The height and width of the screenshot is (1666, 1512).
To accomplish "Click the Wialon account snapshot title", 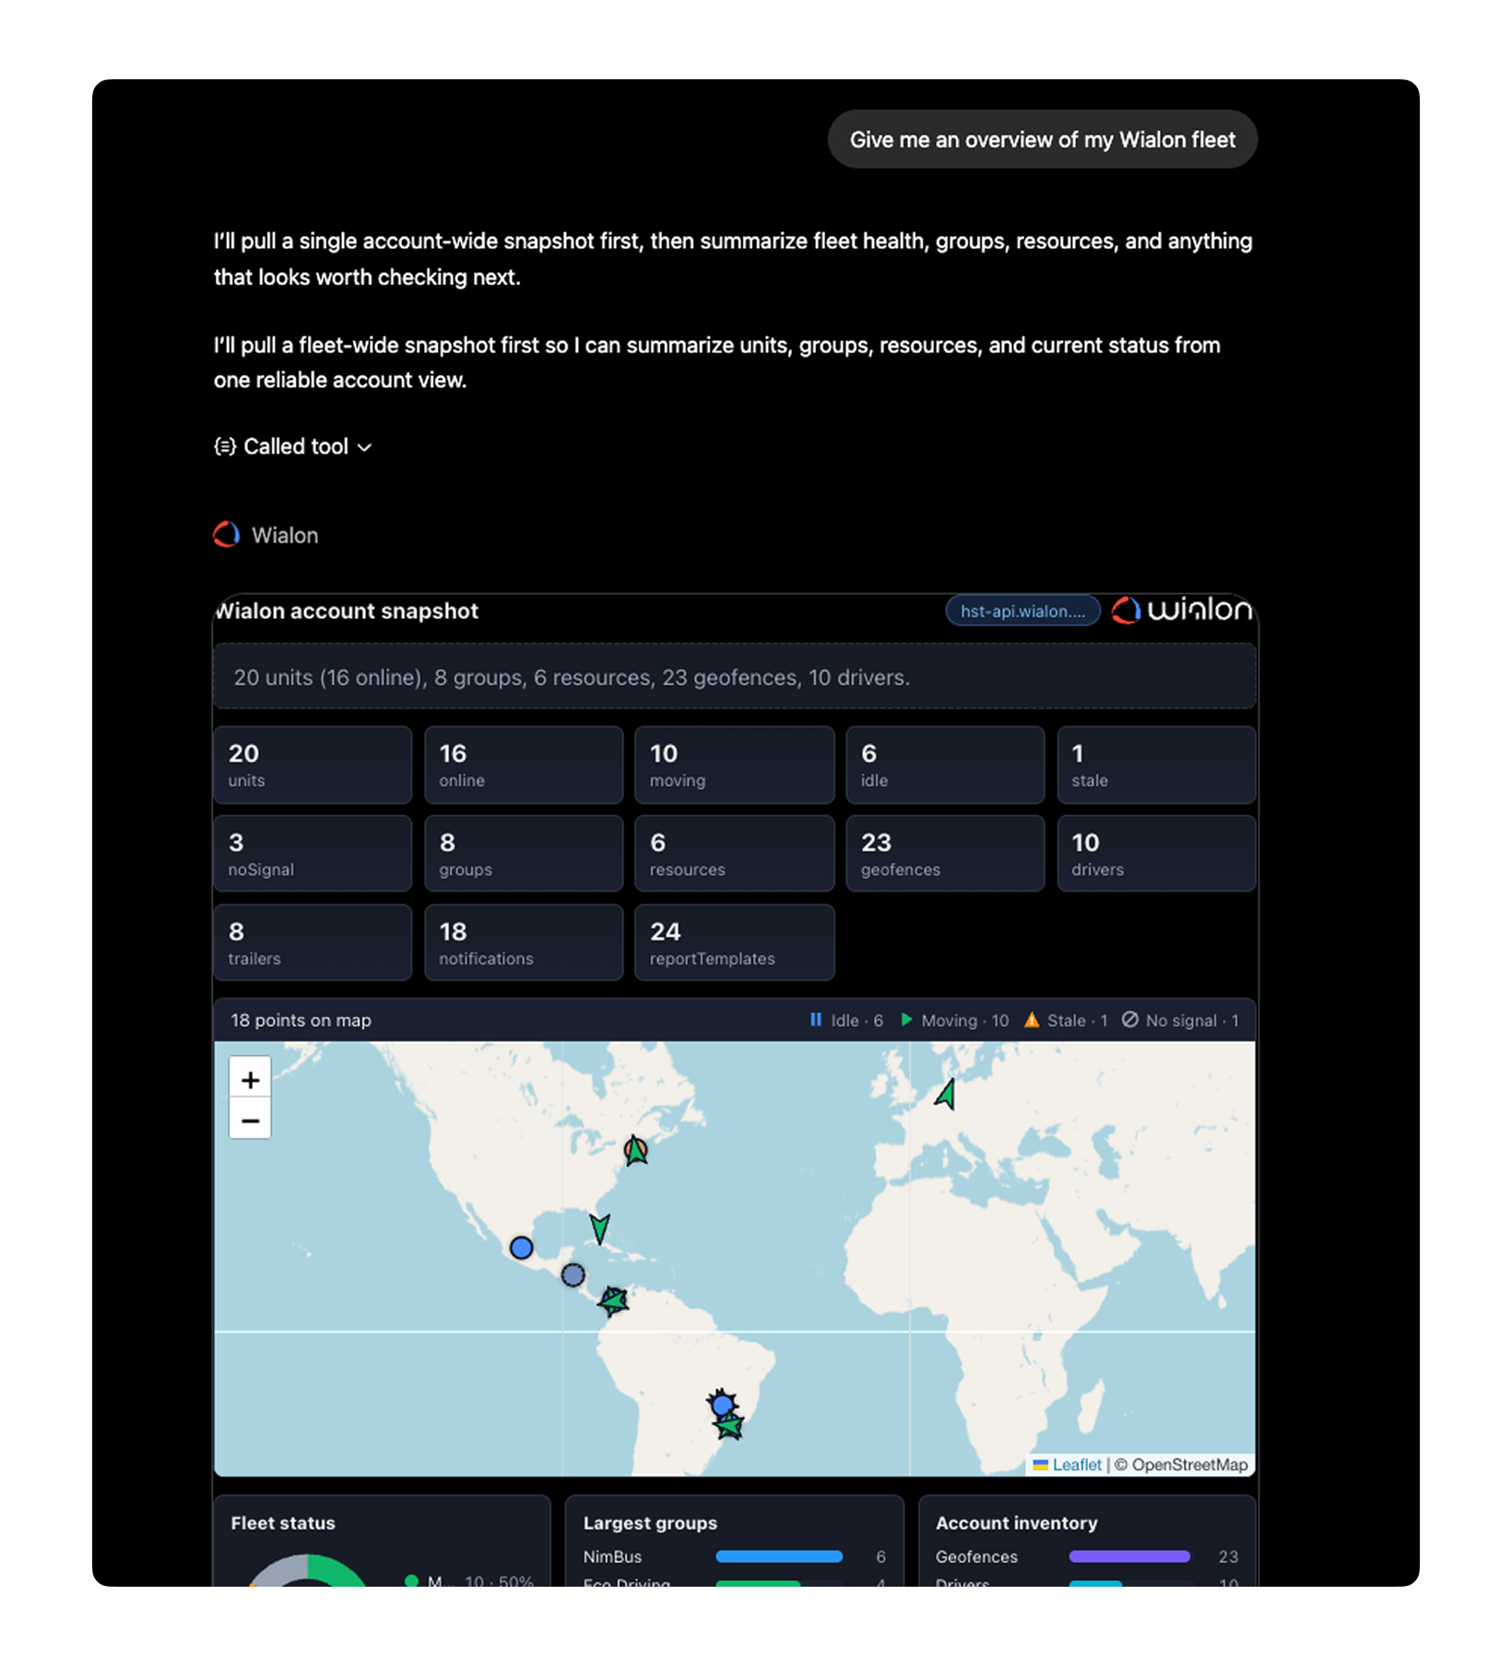I will [347, 610].
